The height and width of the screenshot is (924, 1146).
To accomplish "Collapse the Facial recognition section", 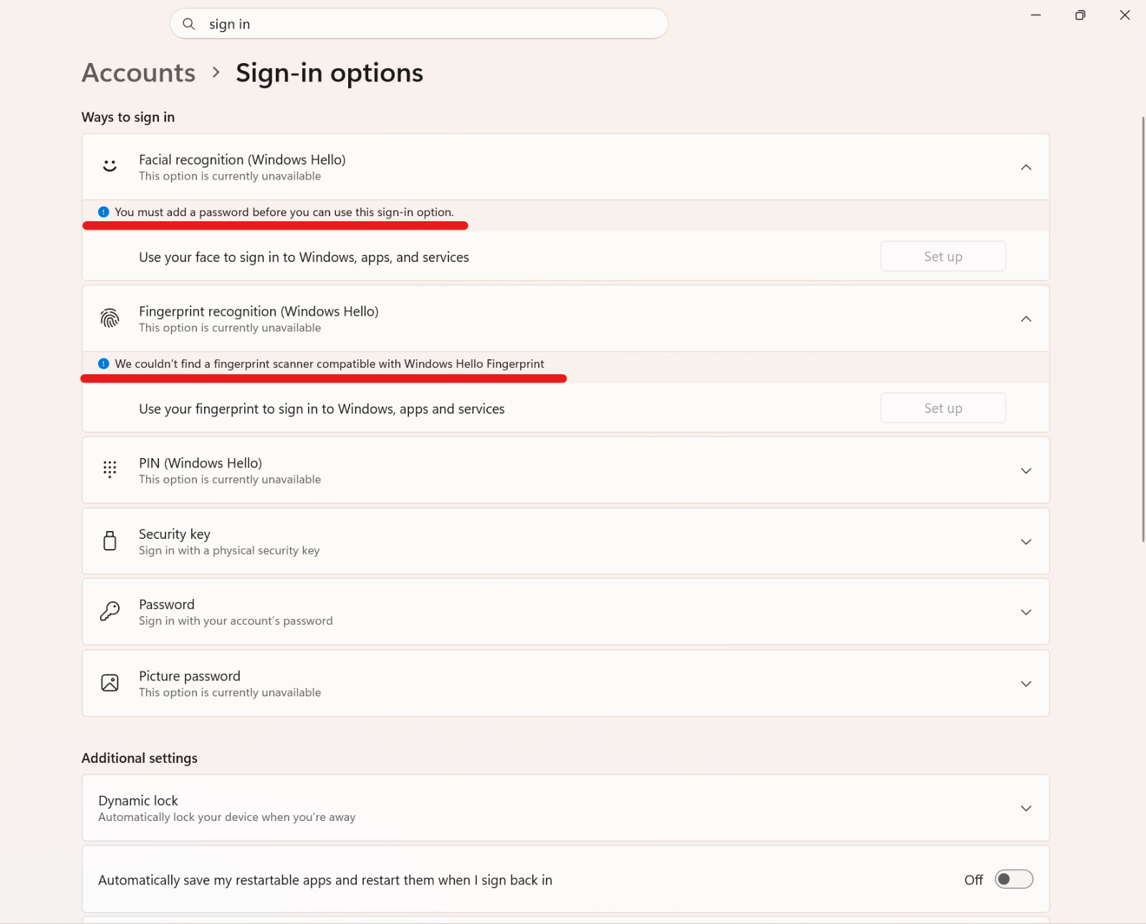I will pyautogui.click(x=1026, y=167).
